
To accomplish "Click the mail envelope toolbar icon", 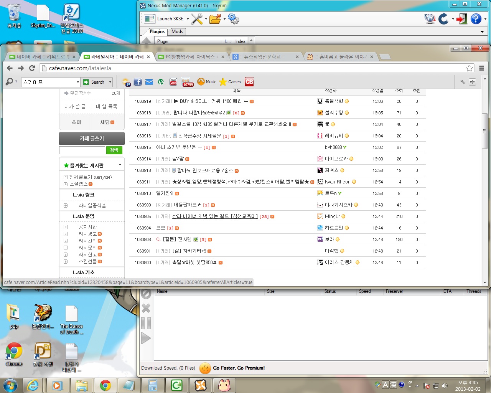I will 149,82.
